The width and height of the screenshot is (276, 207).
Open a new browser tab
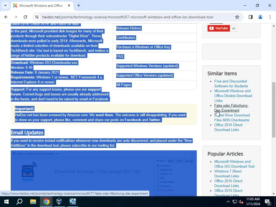click(78, 5)
